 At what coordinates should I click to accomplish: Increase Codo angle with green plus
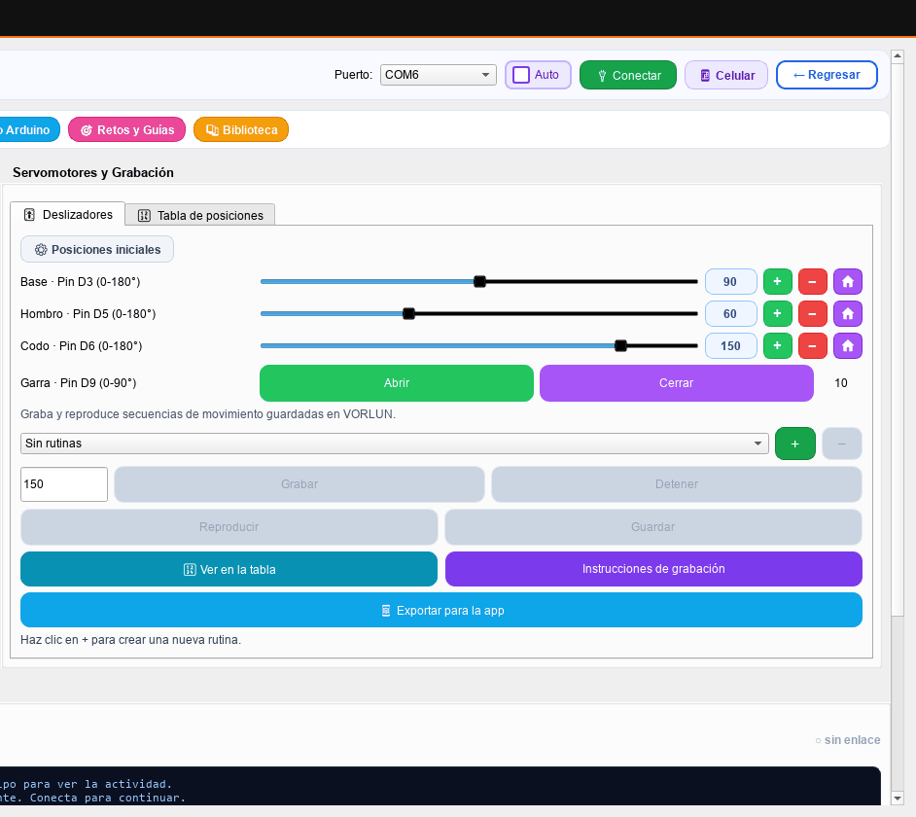click(778, 346)
